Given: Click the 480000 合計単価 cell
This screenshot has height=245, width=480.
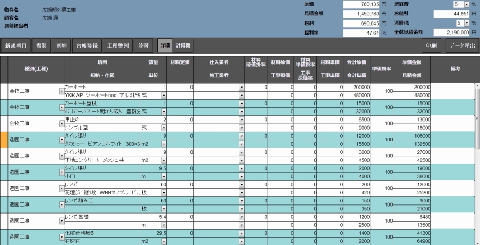Looking at the screenshot, I should 357,95.
